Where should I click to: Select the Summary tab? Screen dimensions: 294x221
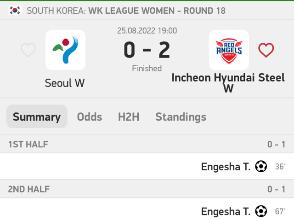[37, 116]
